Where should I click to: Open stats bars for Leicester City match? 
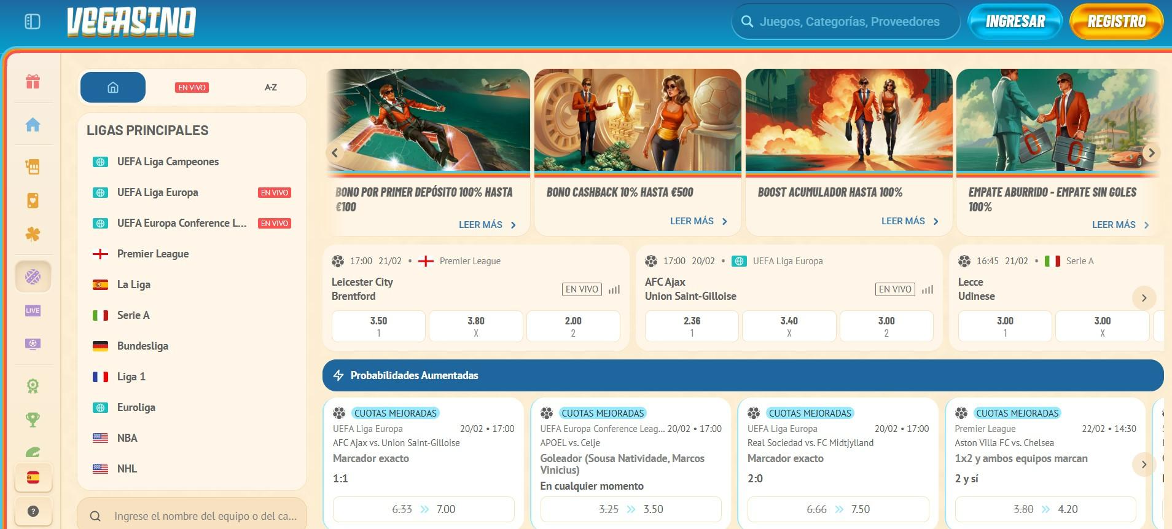coord(614,289)
